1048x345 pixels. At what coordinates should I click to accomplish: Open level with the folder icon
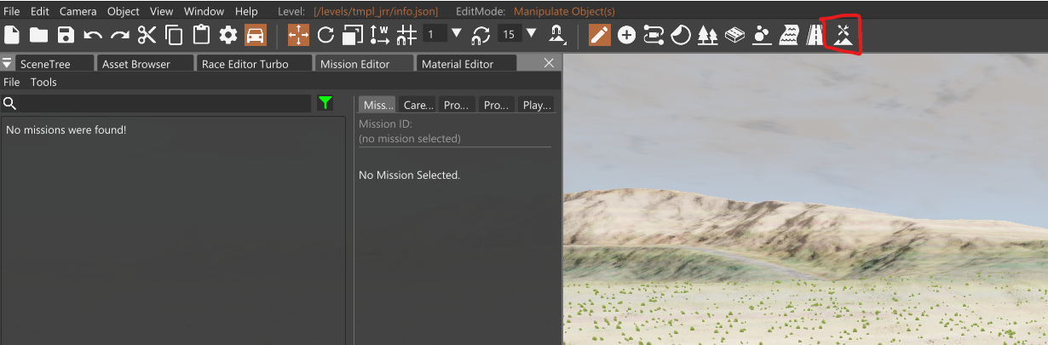39,35
